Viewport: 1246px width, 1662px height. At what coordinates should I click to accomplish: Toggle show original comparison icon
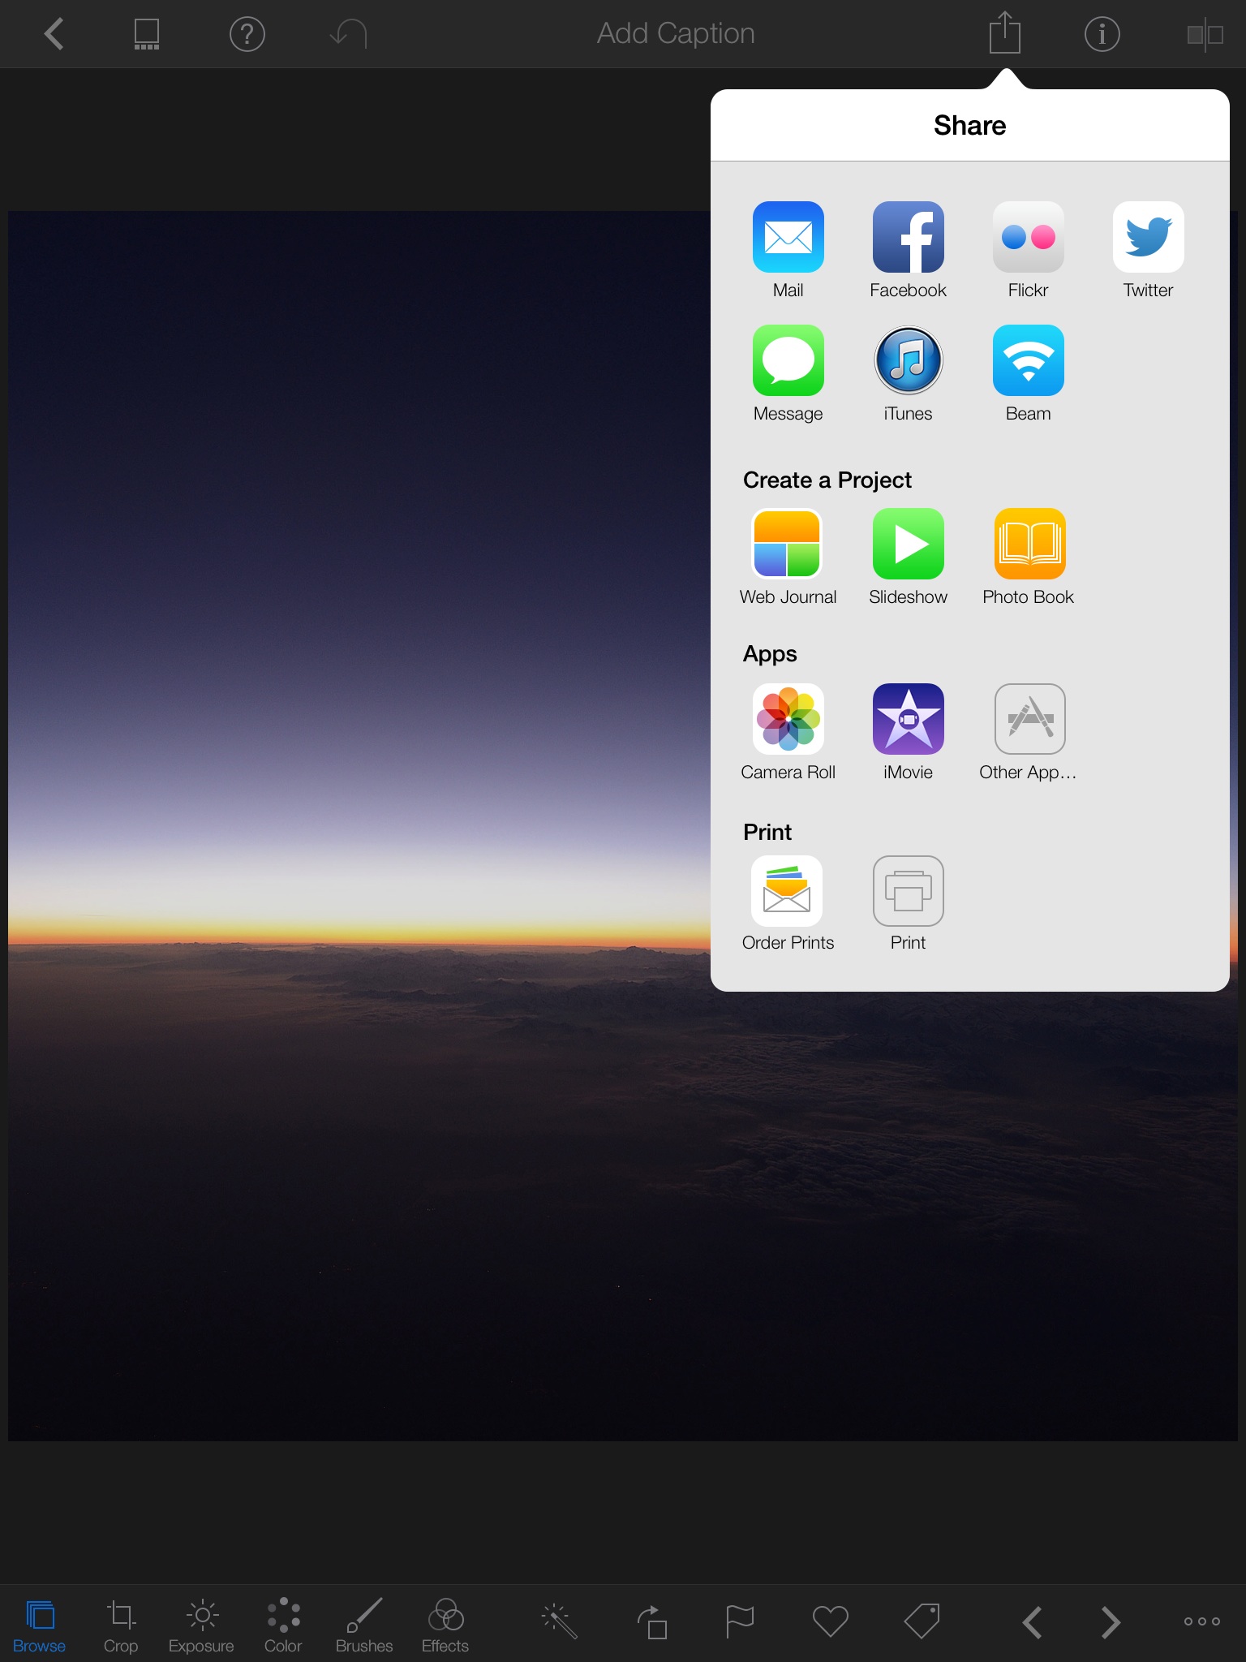pos(1205,34)
